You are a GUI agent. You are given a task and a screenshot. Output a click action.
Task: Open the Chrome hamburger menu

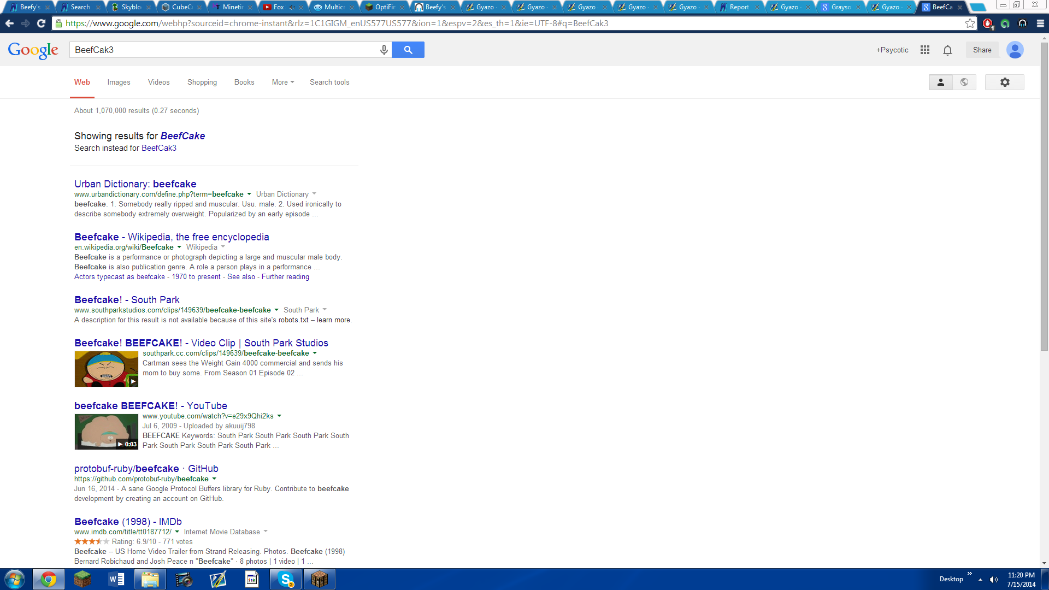pyautogui.click(x=1040, y=23)
